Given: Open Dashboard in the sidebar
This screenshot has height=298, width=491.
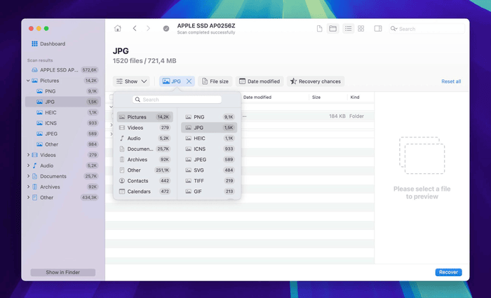Looking at the screenshot, I should (48, 43).
